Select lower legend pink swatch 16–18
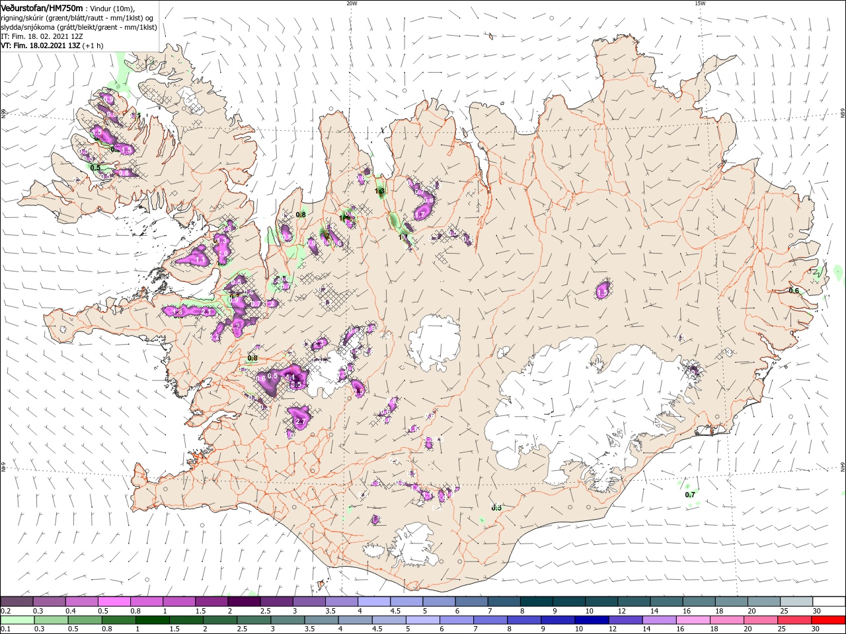 tap(694, 620)
